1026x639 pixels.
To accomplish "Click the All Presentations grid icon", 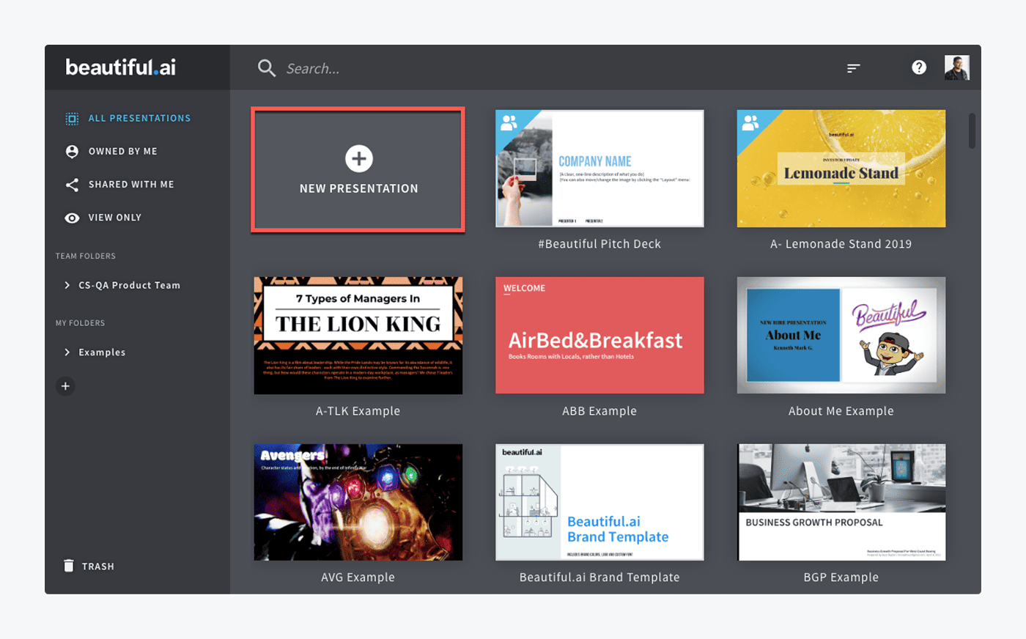I will [x=72, y=118].
